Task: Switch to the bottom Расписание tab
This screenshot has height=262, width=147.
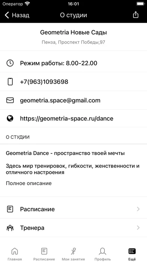Action: [44, 254]
